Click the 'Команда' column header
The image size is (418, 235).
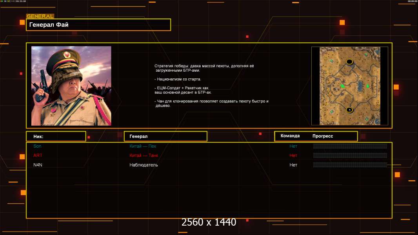tap(290, 136)
